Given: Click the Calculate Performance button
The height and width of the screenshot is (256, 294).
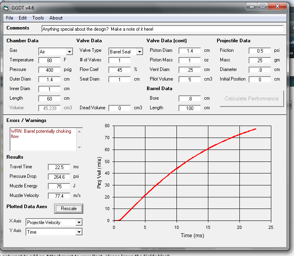Looking at the screenshot, I should pyautogui.click(x=252, y=98).
